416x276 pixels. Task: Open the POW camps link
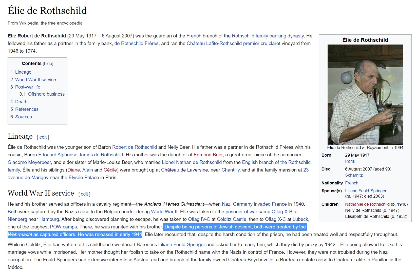coord(63,227)
